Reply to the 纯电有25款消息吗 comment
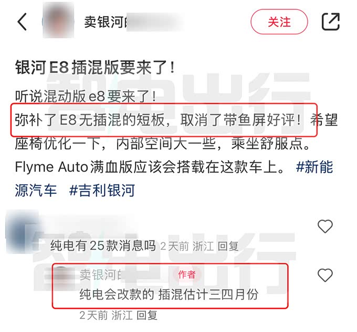The width and height of the screenshot is (357, 332). 228,246
